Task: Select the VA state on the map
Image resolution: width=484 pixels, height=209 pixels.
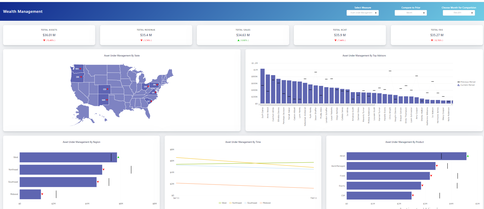Action: [x=153, y=93]
